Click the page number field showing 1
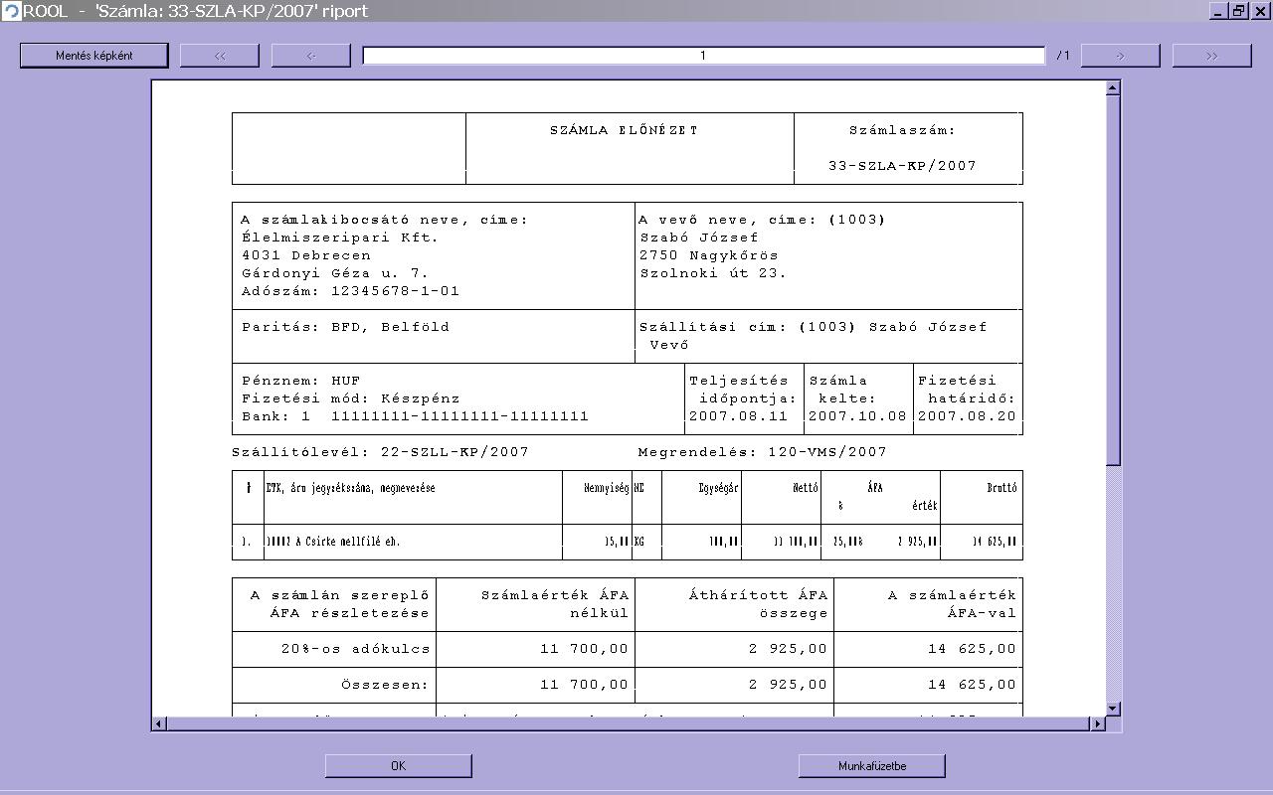Screen dimensions: 1273x795 pyautogui.click(x=703, y=56)
